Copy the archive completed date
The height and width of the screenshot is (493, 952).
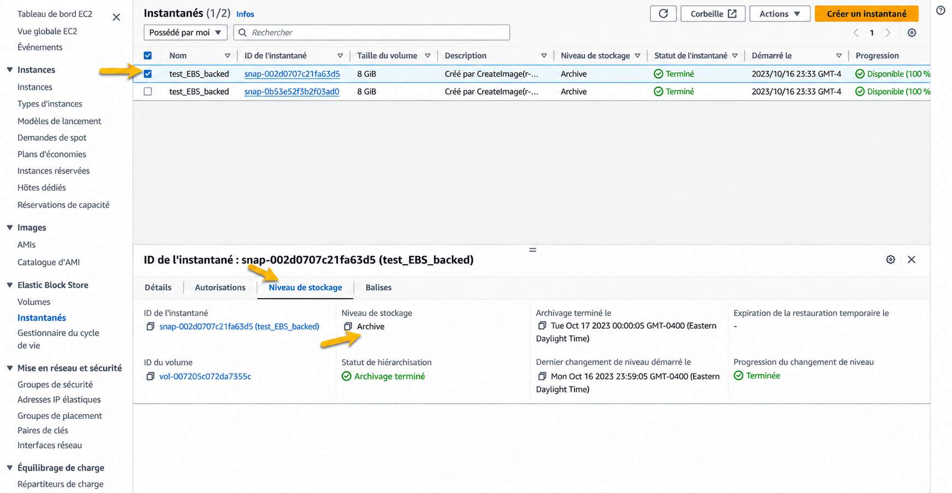[x=542, y=325]
